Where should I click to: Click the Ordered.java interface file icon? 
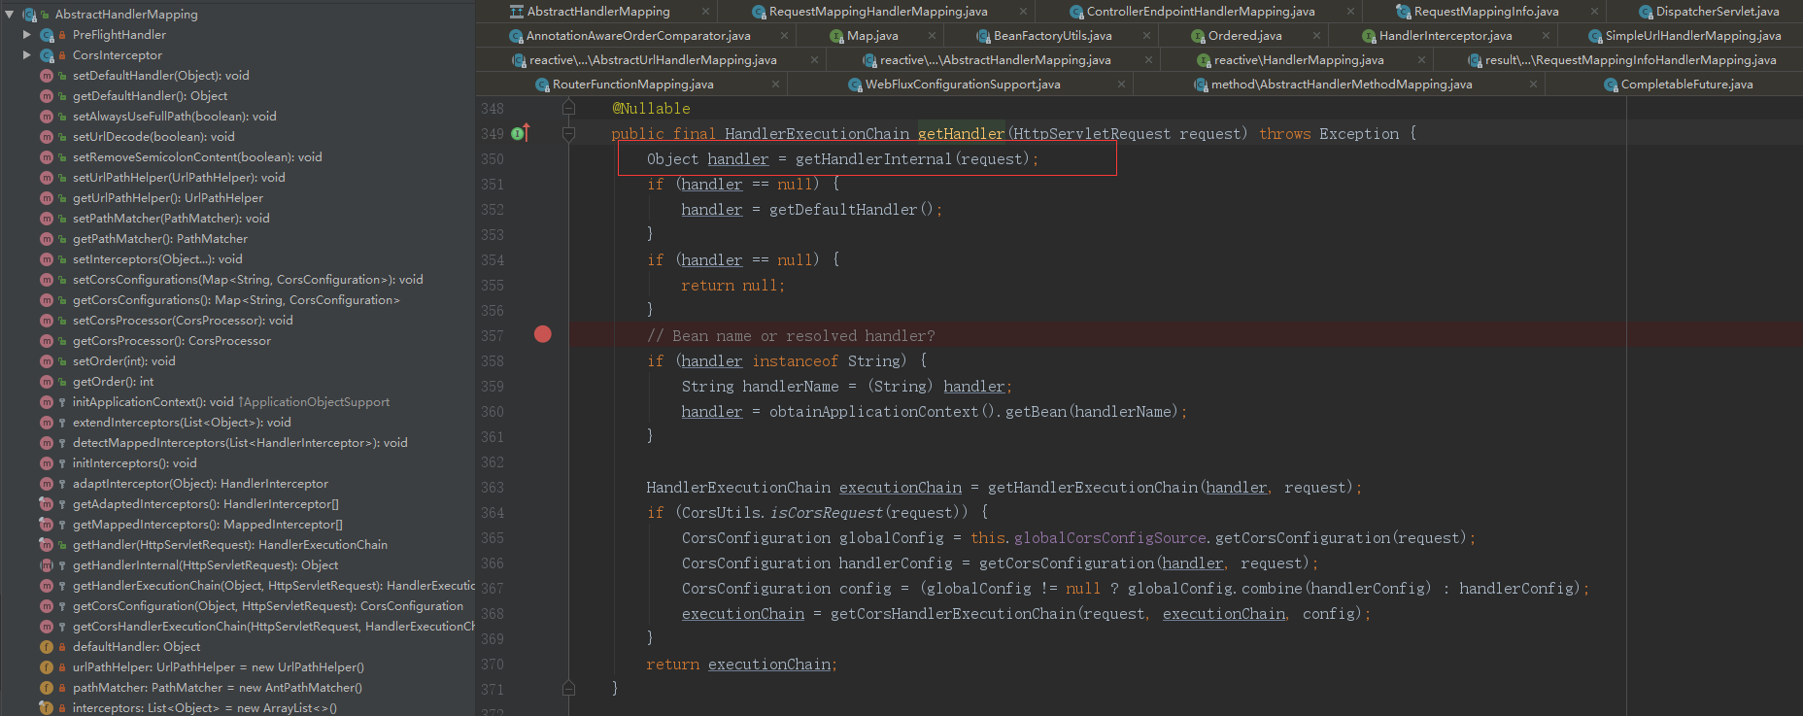[1198, 36]
